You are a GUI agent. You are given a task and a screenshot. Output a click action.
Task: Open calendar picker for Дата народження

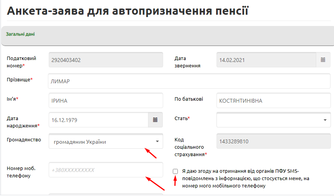point(155,120)
